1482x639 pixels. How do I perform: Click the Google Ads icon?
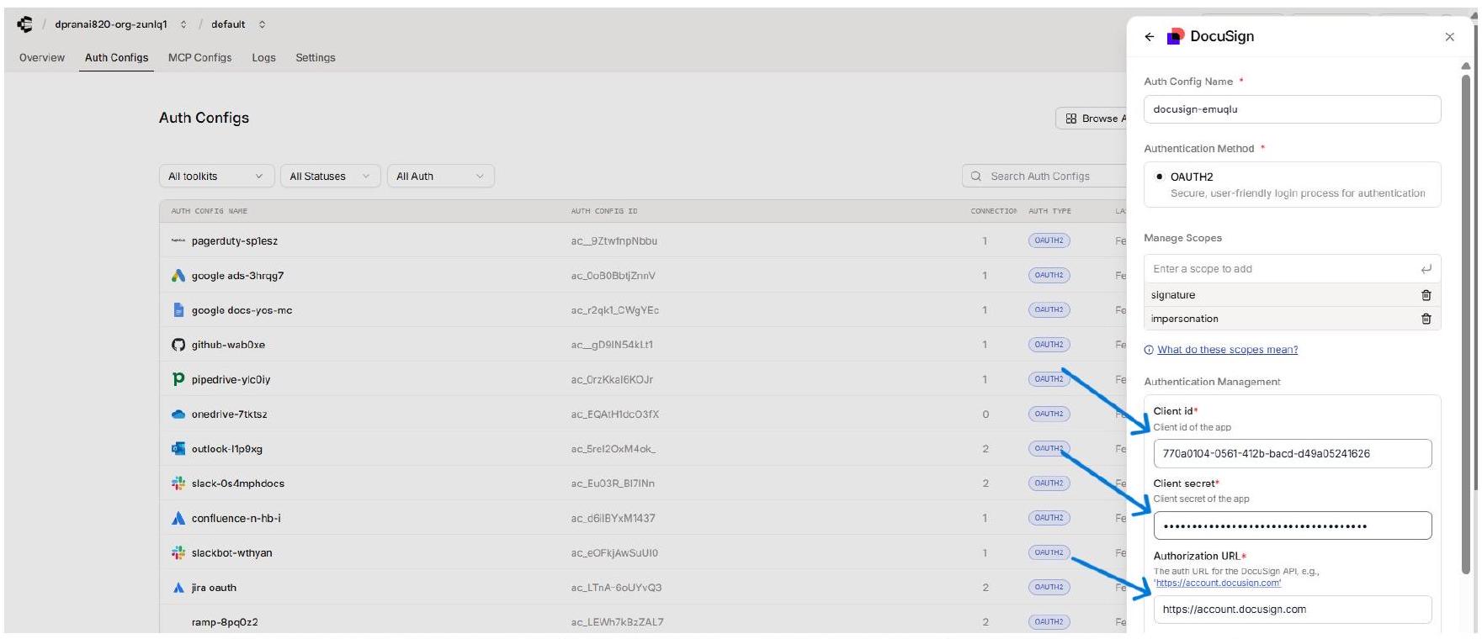(178, 276)
